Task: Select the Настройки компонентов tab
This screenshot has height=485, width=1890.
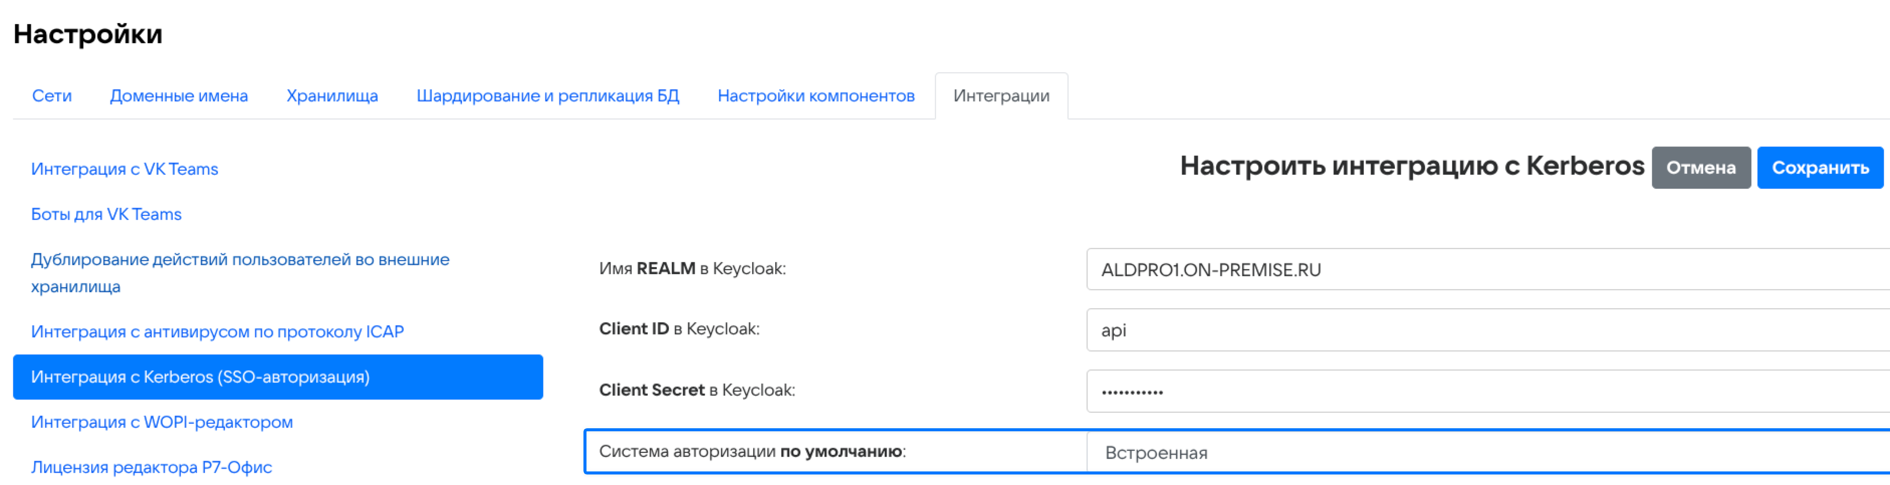Action: tap(815, 96)
